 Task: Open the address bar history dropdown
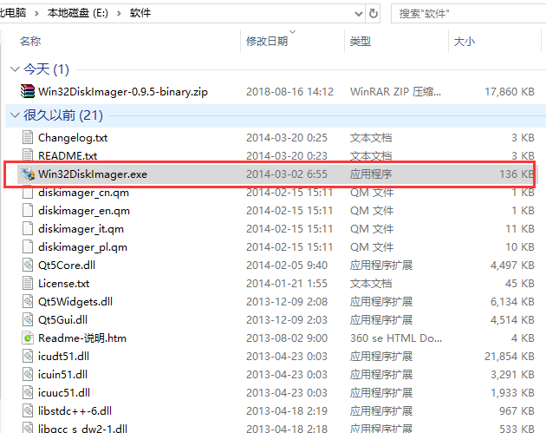tap(355, 15)
